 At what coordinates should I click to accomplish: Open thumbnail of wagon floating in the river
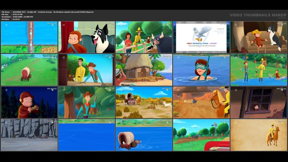click(144, 135)
